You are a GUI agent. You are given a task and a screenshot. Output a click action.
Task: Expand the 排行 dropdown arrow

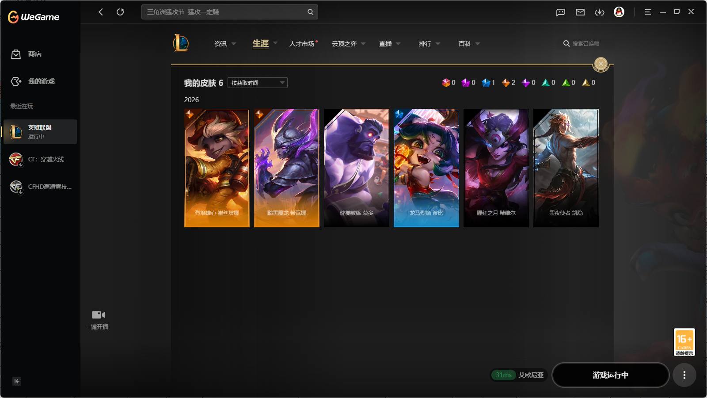pyautogui.click(x=438, y=44)
